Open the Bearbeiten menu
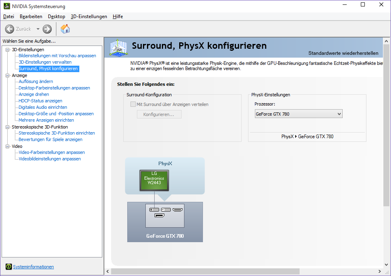The width and height of the screenshot is (391, 276). click(x=31, y=17)
